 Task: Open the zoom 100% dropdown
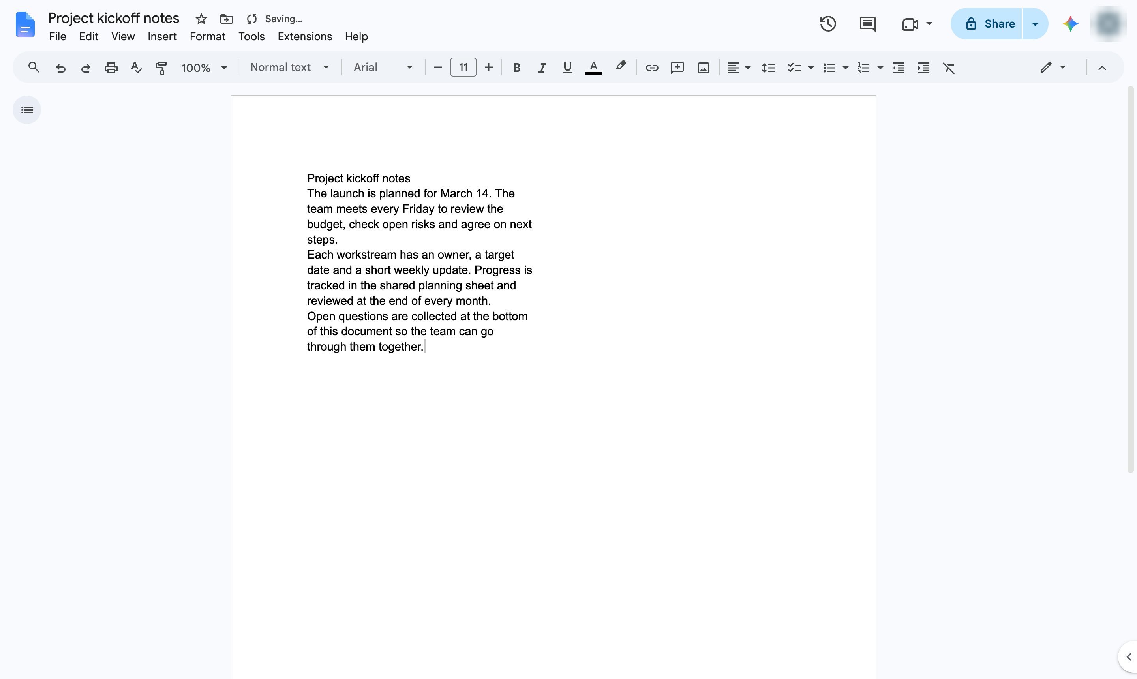204,68
